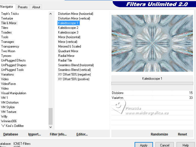The image size is (196, 147).
Task: Choose Distortion Mirror (horizontal) filter
Action: pyautogui.click(x=76, y=14)
